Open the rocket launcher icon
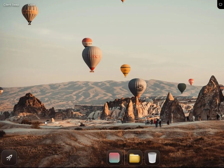The width and height of the screenshot is (224, 168). point(9,157)
